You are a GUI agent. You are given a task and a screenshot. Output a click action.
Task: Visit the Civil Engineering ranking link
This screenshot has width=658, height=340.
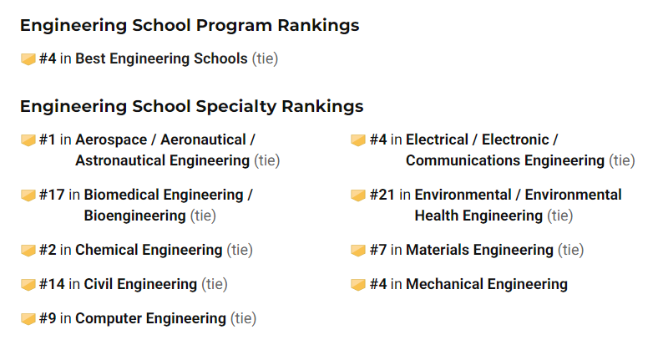(140, 284)
